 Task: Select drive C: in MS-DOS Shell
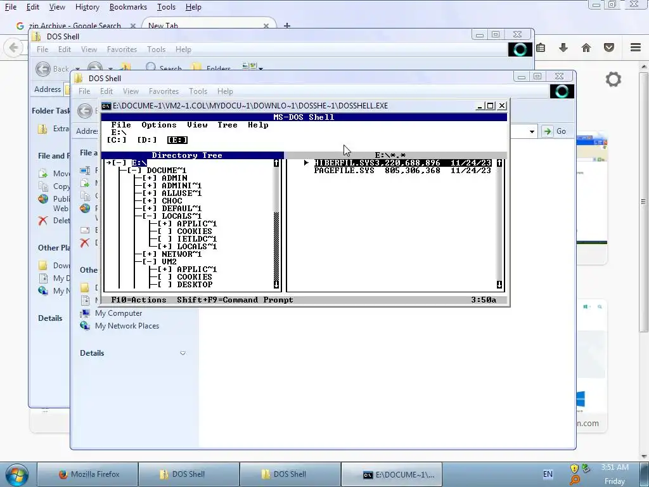pyautogui.click(x=117, y=140)
